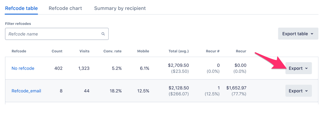323x116 pixels.
Task: Select the Refcode table tab
Action: click(21, 8)
